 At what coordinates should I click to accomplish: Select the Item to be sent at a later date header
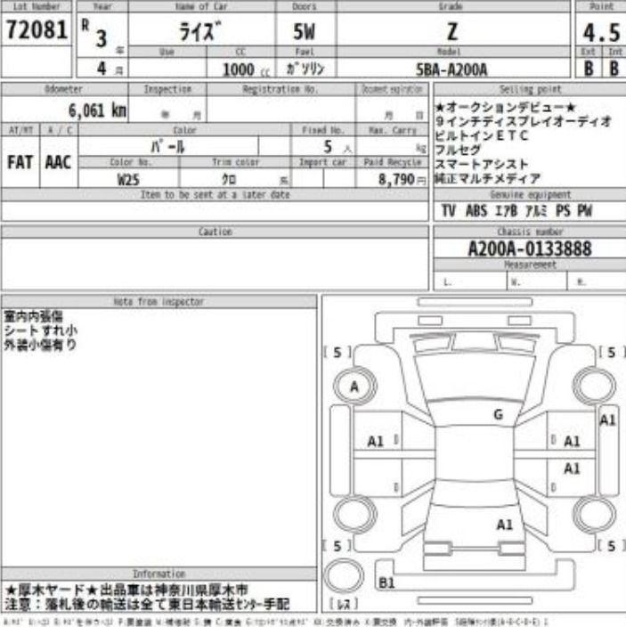(x=215, y=195)
